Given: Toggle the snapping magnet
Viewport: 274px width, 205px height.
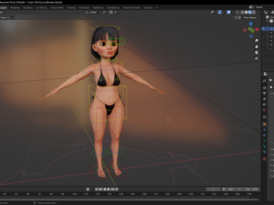Looking at the screenshot, I should [111, 12].
